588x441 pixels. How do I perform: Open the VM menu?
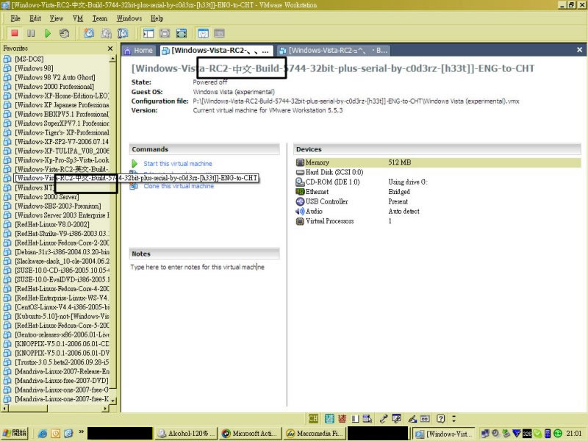78,18
